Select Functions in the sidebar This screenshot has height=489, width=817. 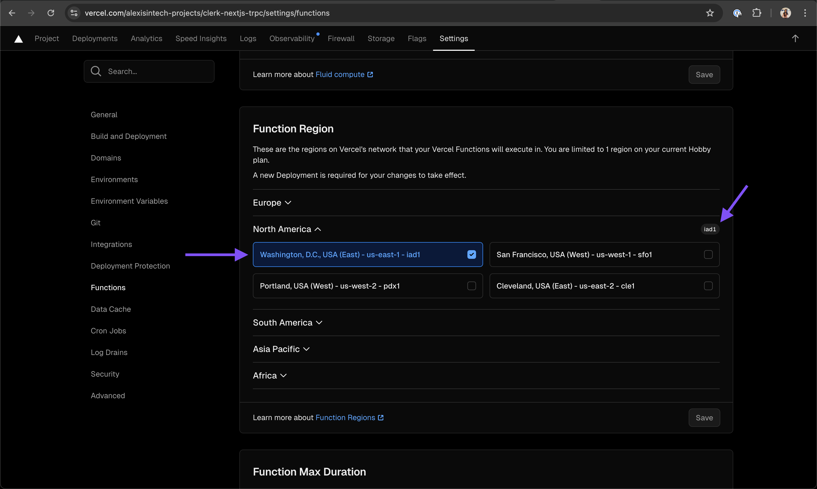click(x=108, y=287)
